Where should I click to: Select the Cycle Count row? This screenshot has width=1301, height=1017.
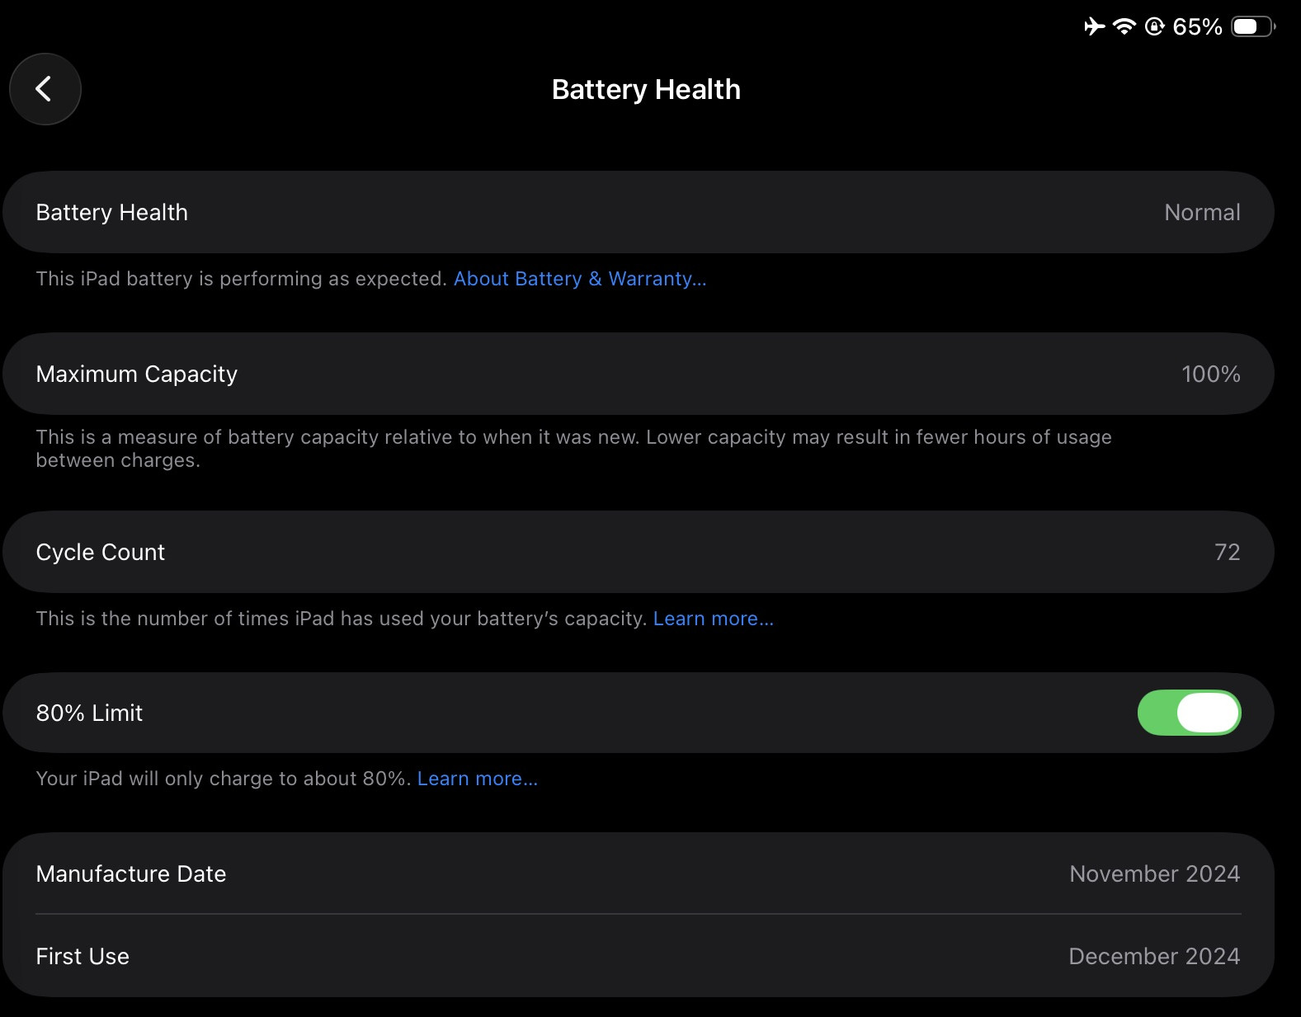[639, 552]
